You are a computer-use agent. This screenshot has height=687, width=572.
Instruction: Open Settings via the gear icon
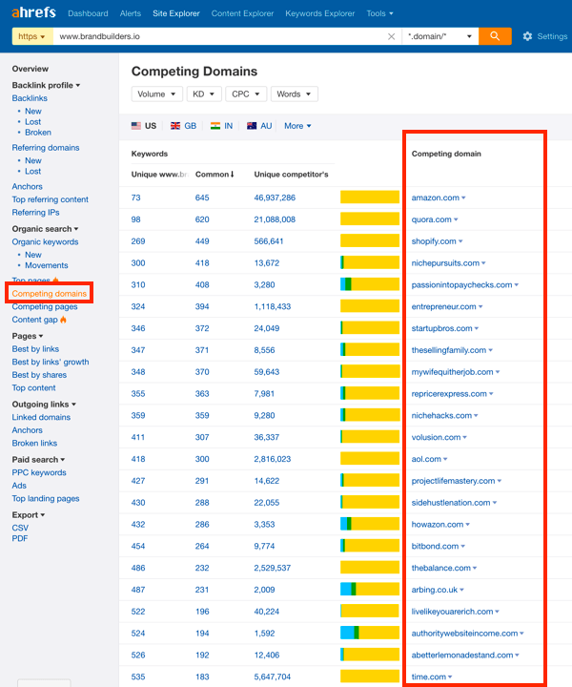[528, 36]
